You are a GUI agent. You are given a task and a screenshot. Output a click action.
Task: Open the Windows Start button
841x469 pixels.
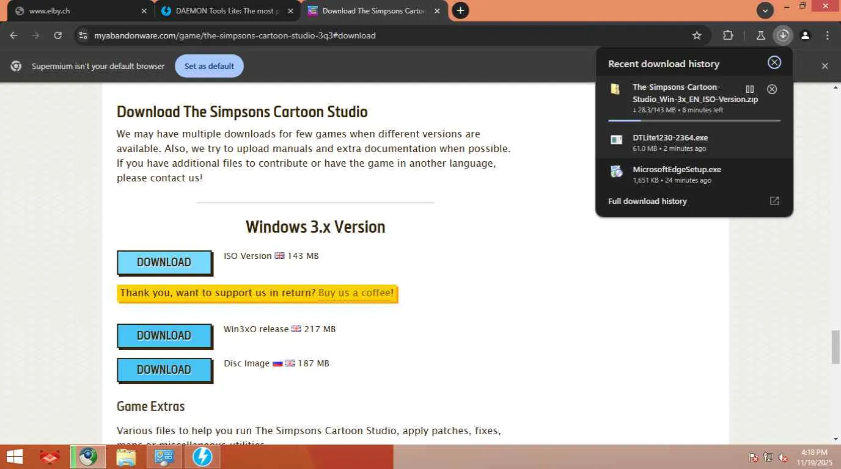[15, 457]
